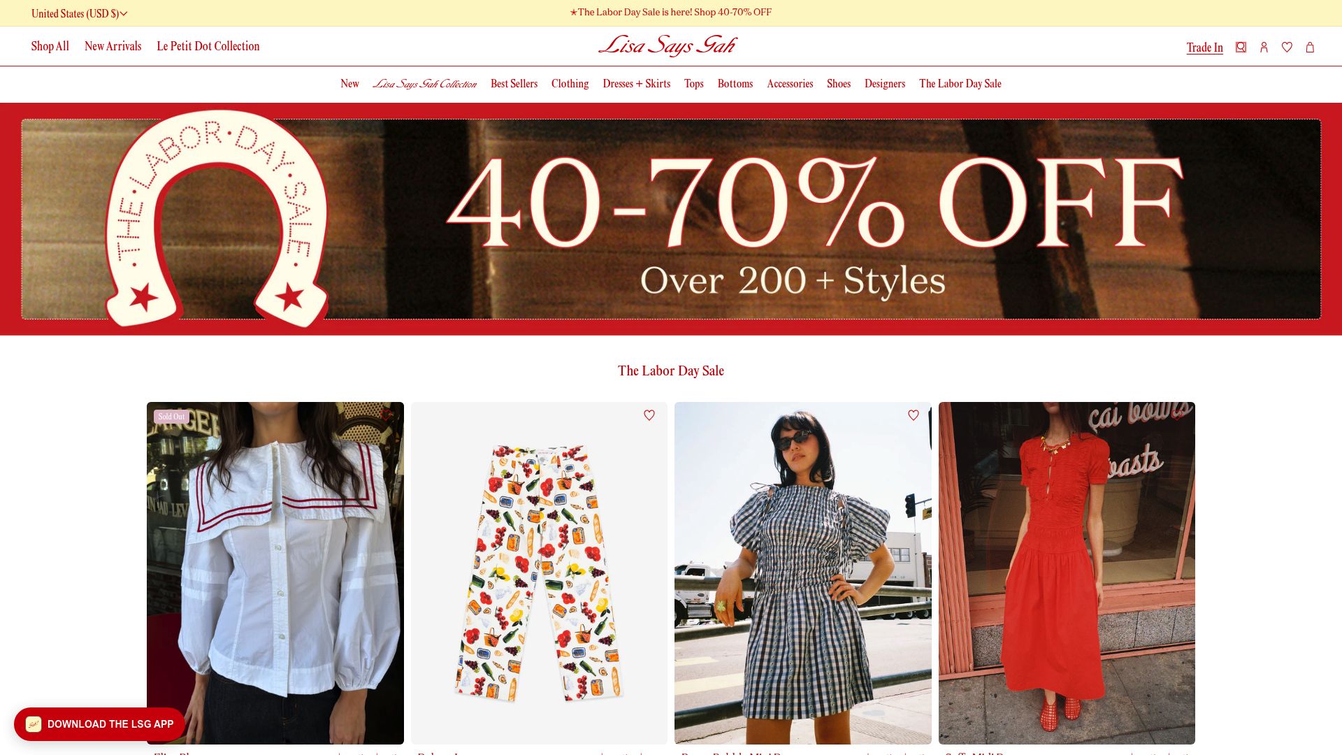
Task: Open the Clothing navigation menu
Action: (570, 84)
